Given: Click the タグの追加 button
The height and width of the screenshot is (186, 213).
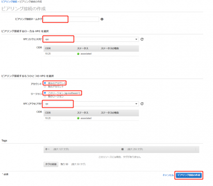Looking at the screenshot, I should point(51,164).
